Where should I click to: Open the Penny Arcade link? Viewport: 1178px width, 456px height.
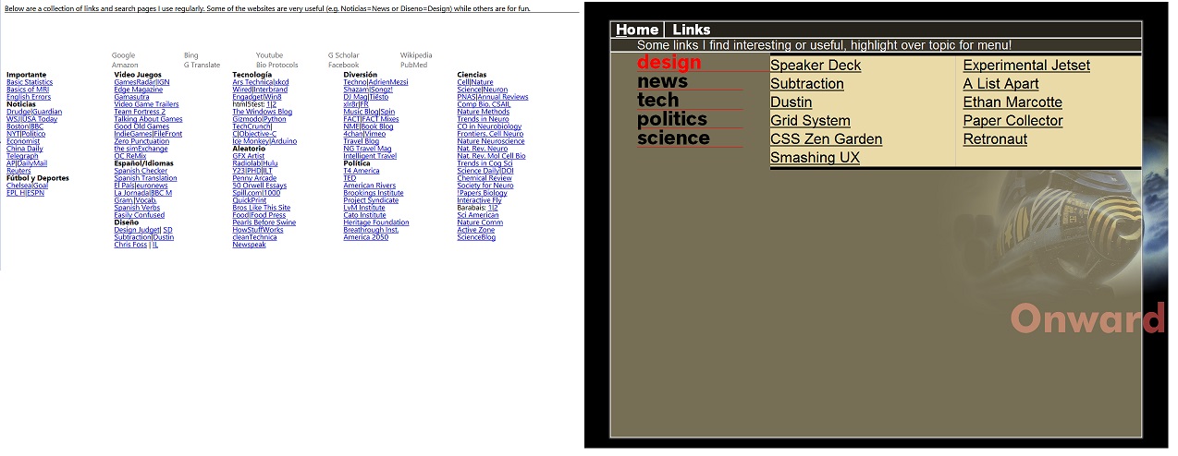tap(254, 178)
